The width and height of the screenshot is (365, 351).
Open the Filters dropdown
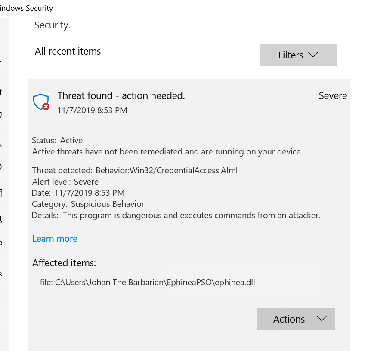[x=298, y=55]
